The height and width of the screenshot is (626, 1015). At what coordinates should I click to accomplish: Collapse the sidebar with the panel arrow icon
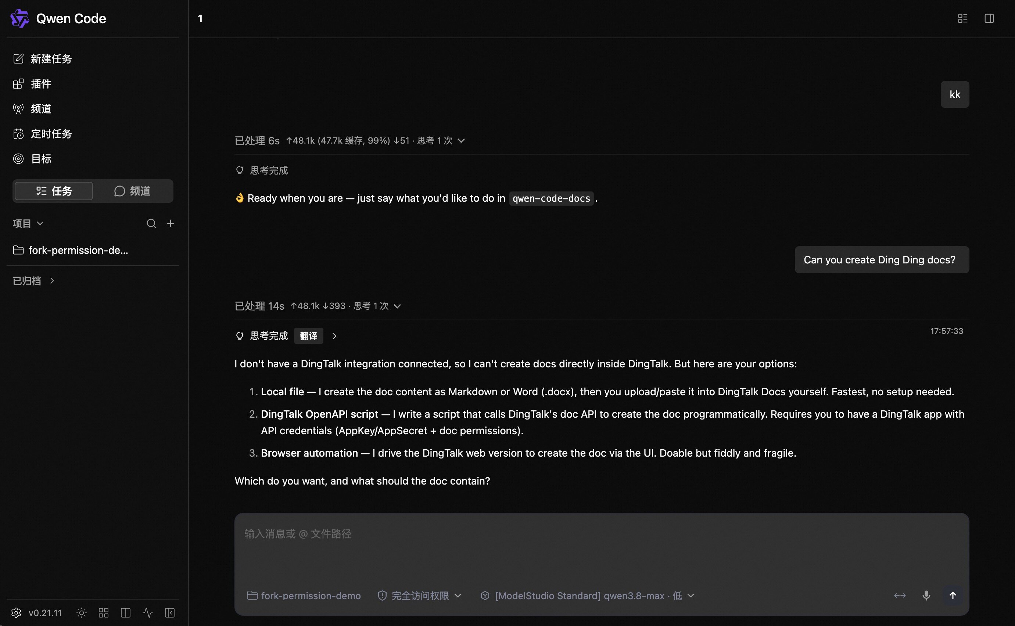pos(170,613)
